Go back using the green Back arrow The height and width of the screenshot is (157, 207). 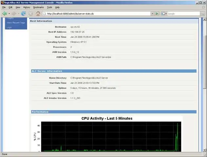tap(5, 13)
